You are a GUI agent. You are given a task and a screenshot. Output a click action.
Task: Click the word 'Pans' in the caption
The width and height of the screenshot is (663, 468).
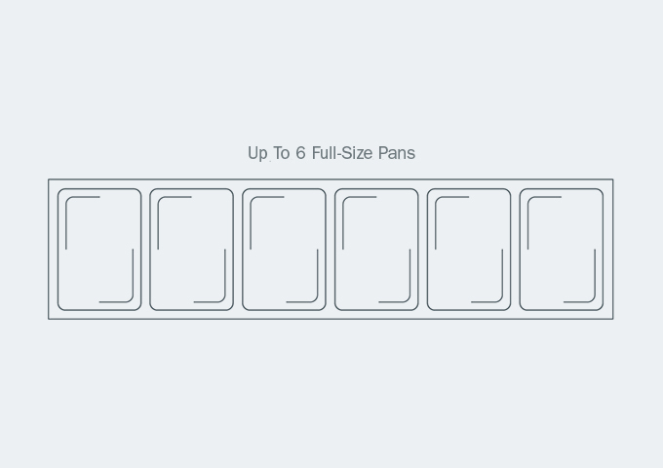[397, 153]
